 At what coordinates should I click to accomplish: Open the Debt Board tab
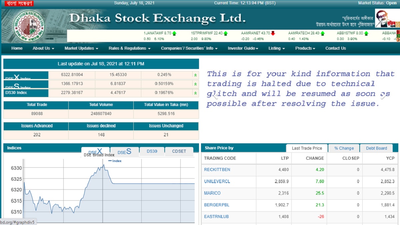(376, 148)
